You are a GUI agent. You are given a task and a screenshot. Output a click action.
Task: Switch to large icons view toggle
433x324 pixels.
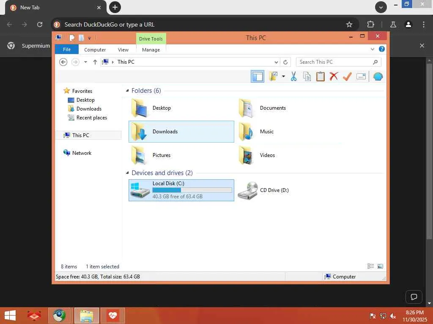point(380,266)
